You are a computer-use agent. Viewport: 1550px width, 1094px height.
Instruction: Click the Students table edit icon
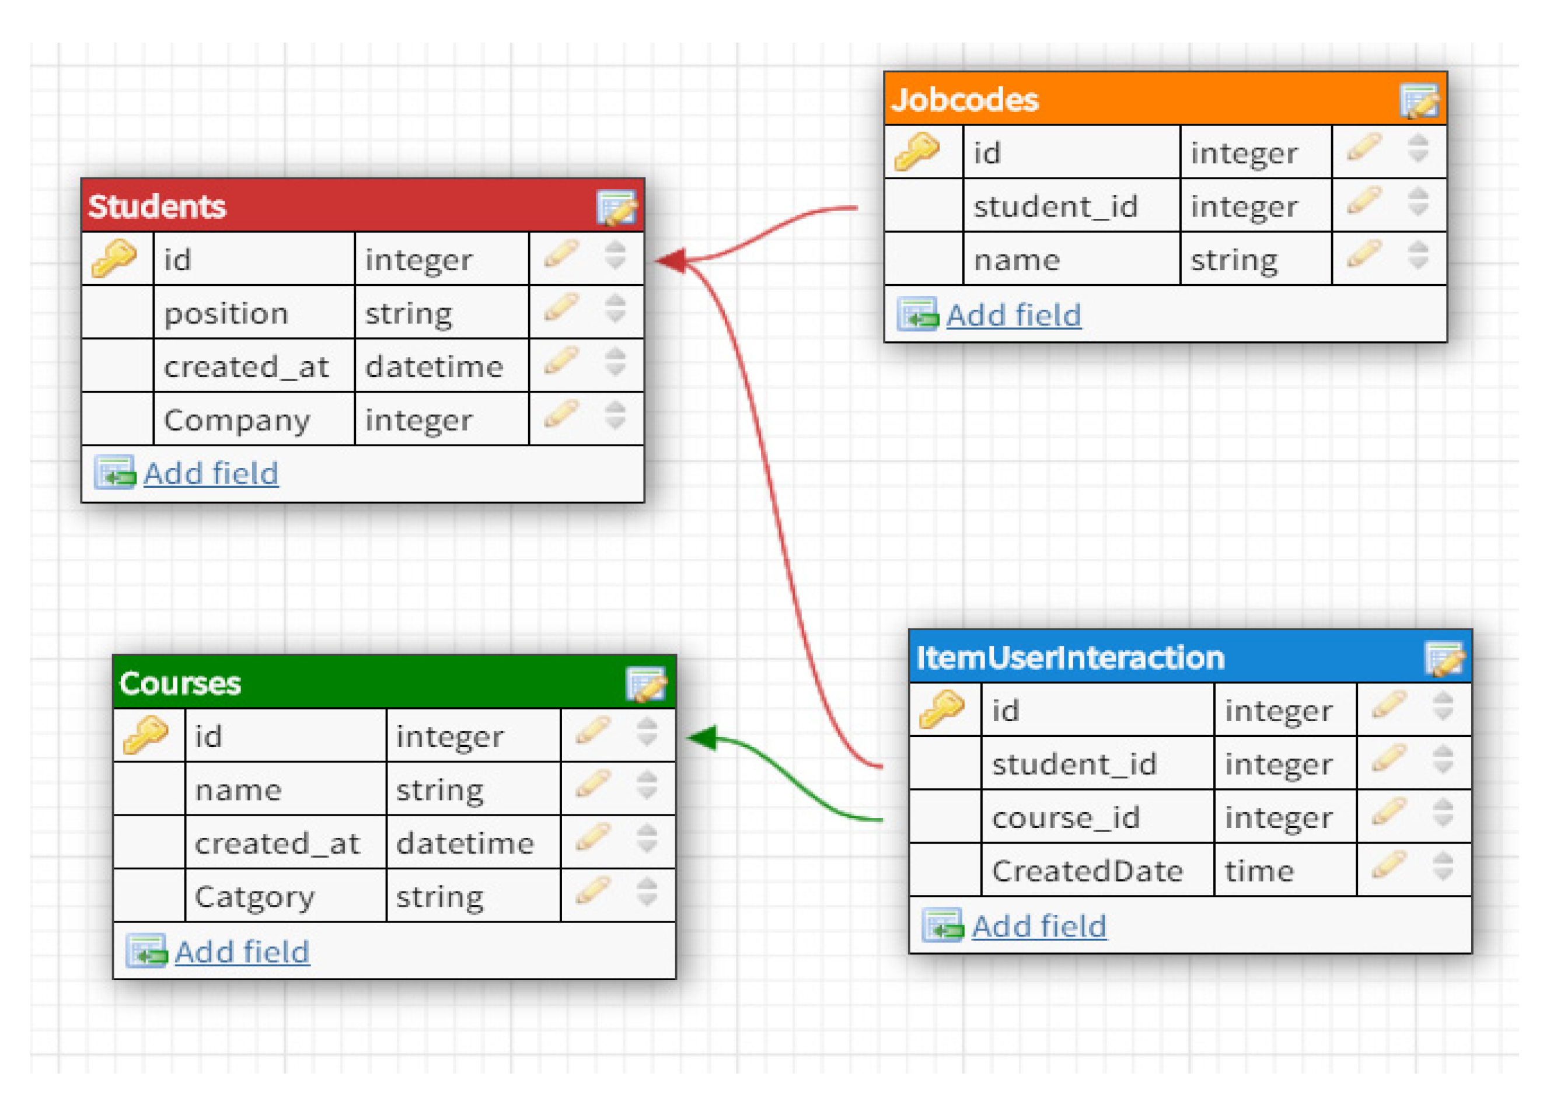coord(616,207)
